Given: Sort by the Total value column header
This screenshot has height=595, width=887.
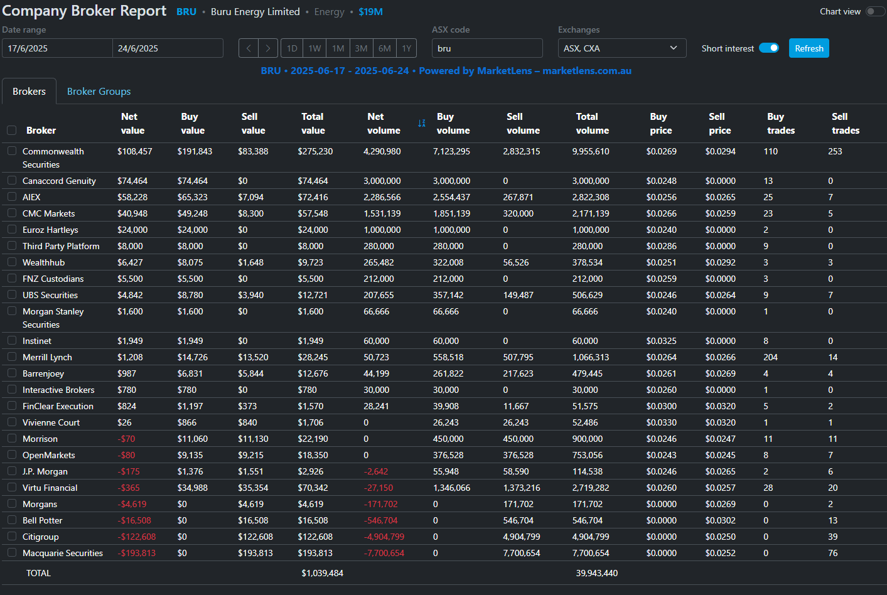Looking at the screenshot, I should [313, 124].
